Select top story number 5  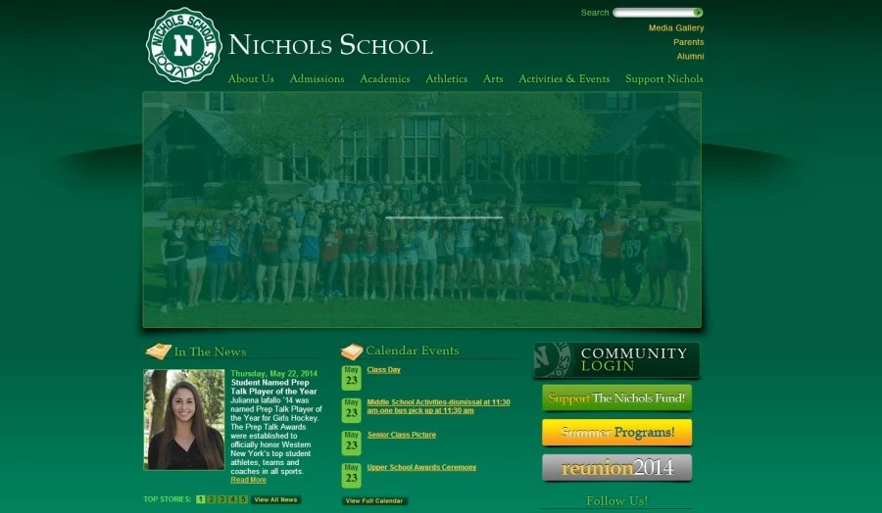[x=243, y=499]
